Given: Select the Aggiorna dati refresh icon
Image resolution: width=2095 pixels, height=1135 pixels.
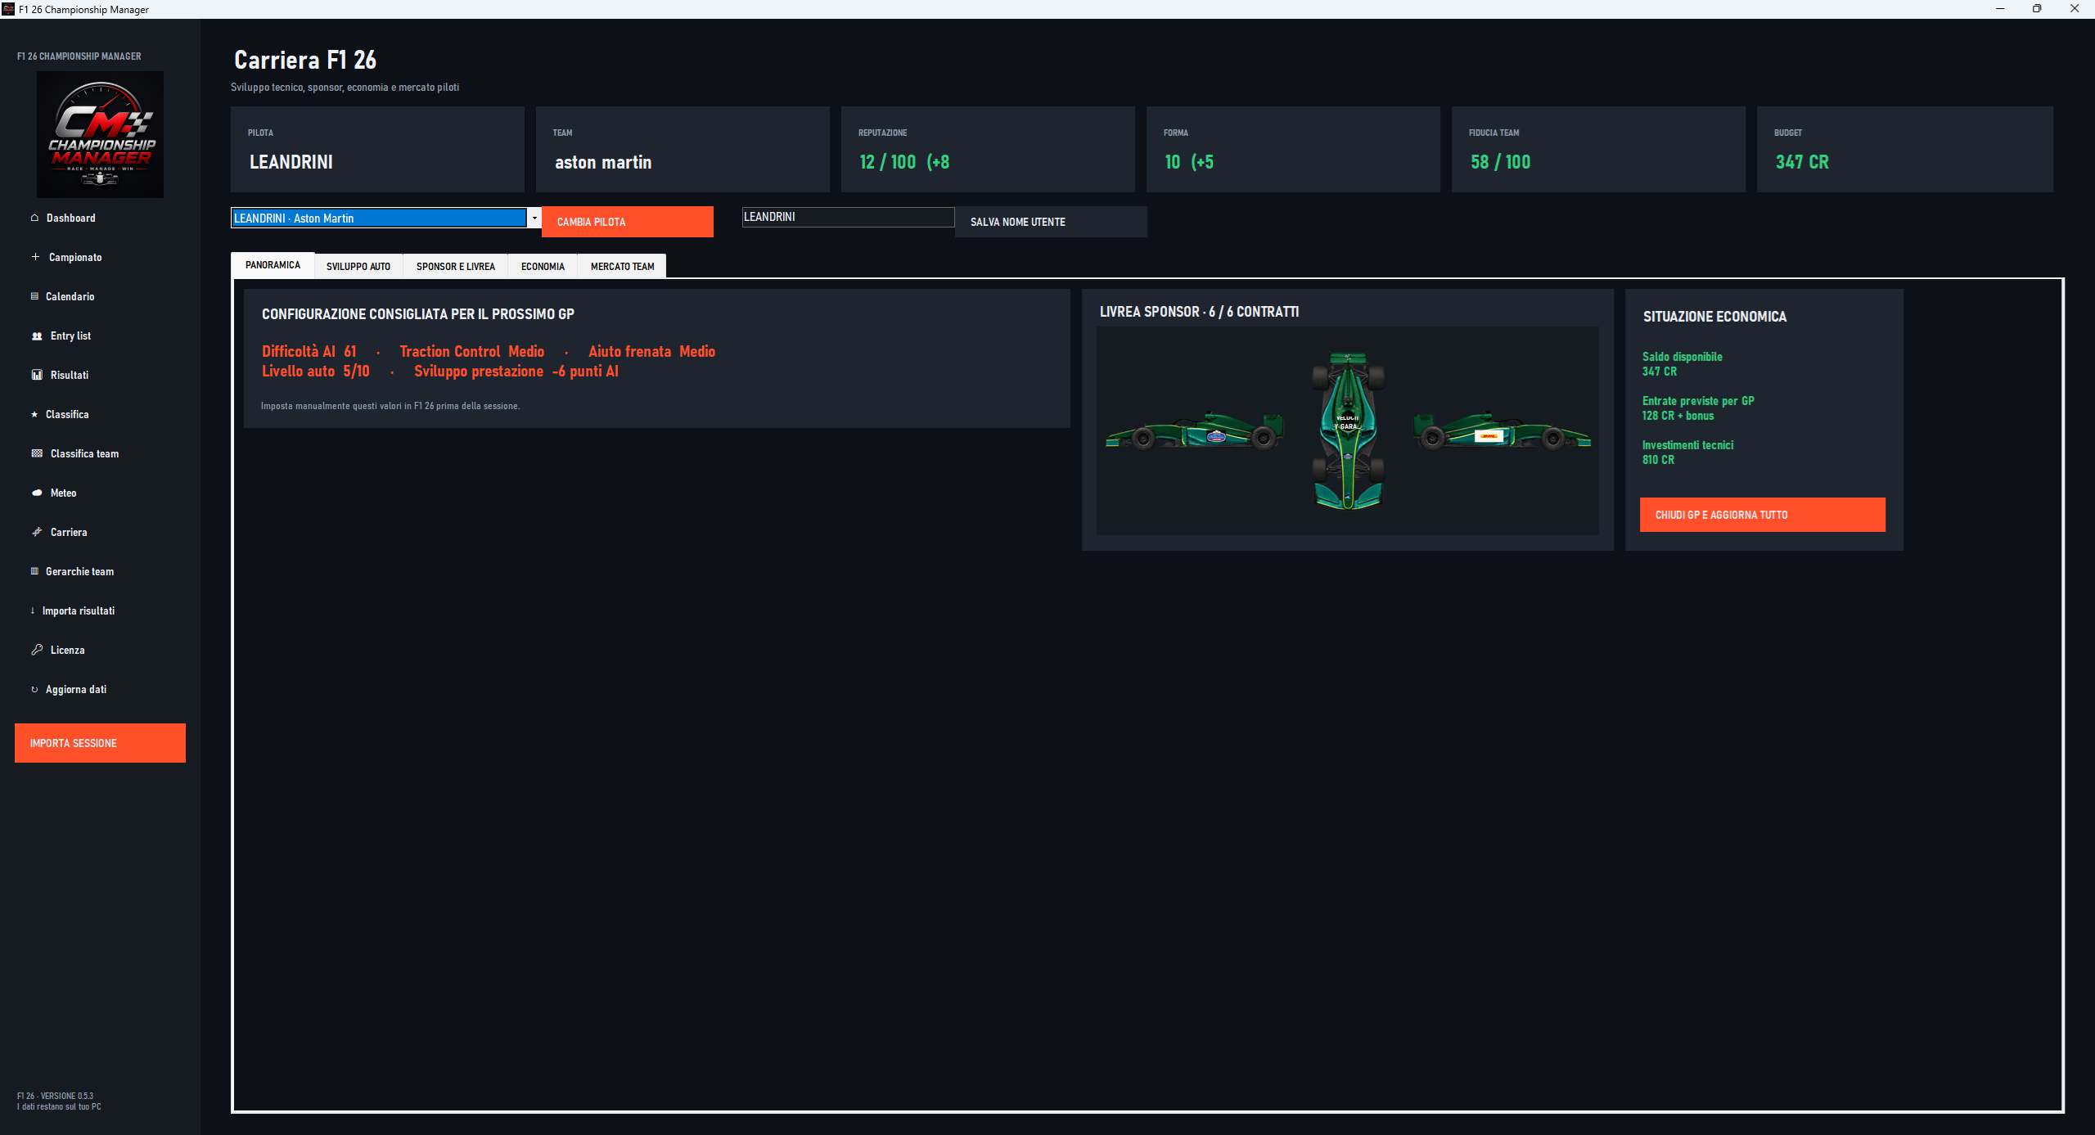Looking at the screenshot, I should click(x=34, y=689).
